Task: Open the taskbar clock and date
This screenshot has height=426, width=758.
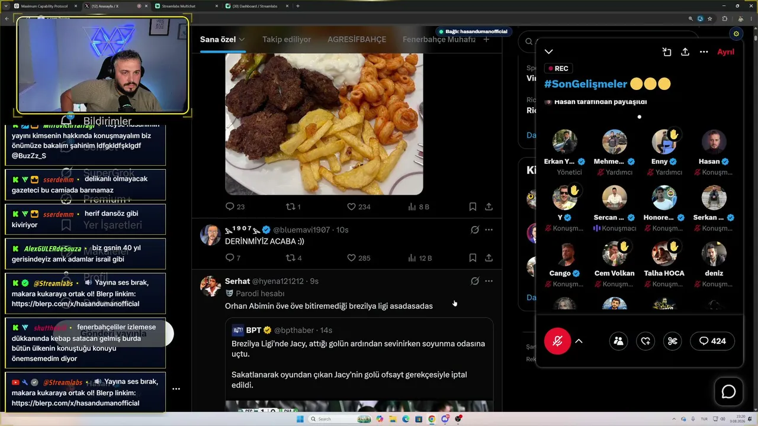Action: coord(737,419)
